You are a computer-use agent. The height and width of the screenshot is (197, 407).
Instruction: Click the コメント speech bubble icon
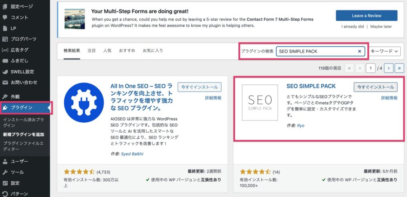[x=5, y=17]
